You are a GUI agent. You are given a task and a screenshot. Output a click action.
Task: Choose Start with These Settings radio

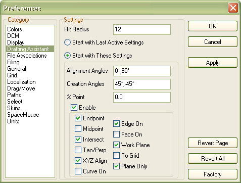pyautogui.click(x=67, y=56)
